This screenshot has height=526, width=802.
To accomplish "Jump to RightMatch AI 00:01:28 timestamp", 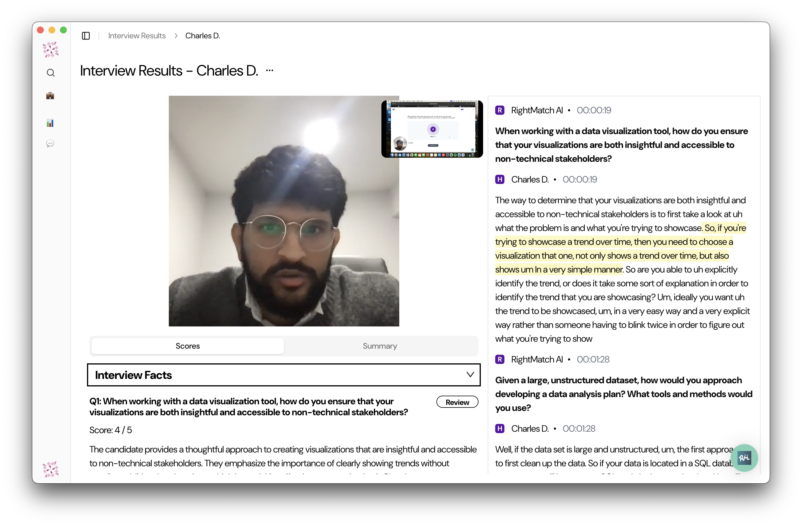I will tap(593, 359).
